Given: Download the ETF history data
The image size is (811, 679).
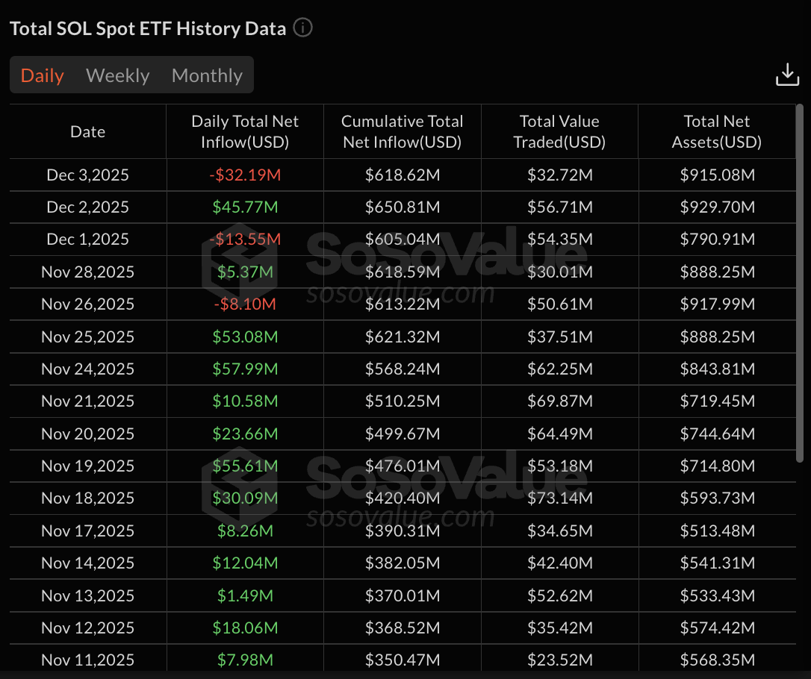Looking at the screenshot, I should [787, 75].
